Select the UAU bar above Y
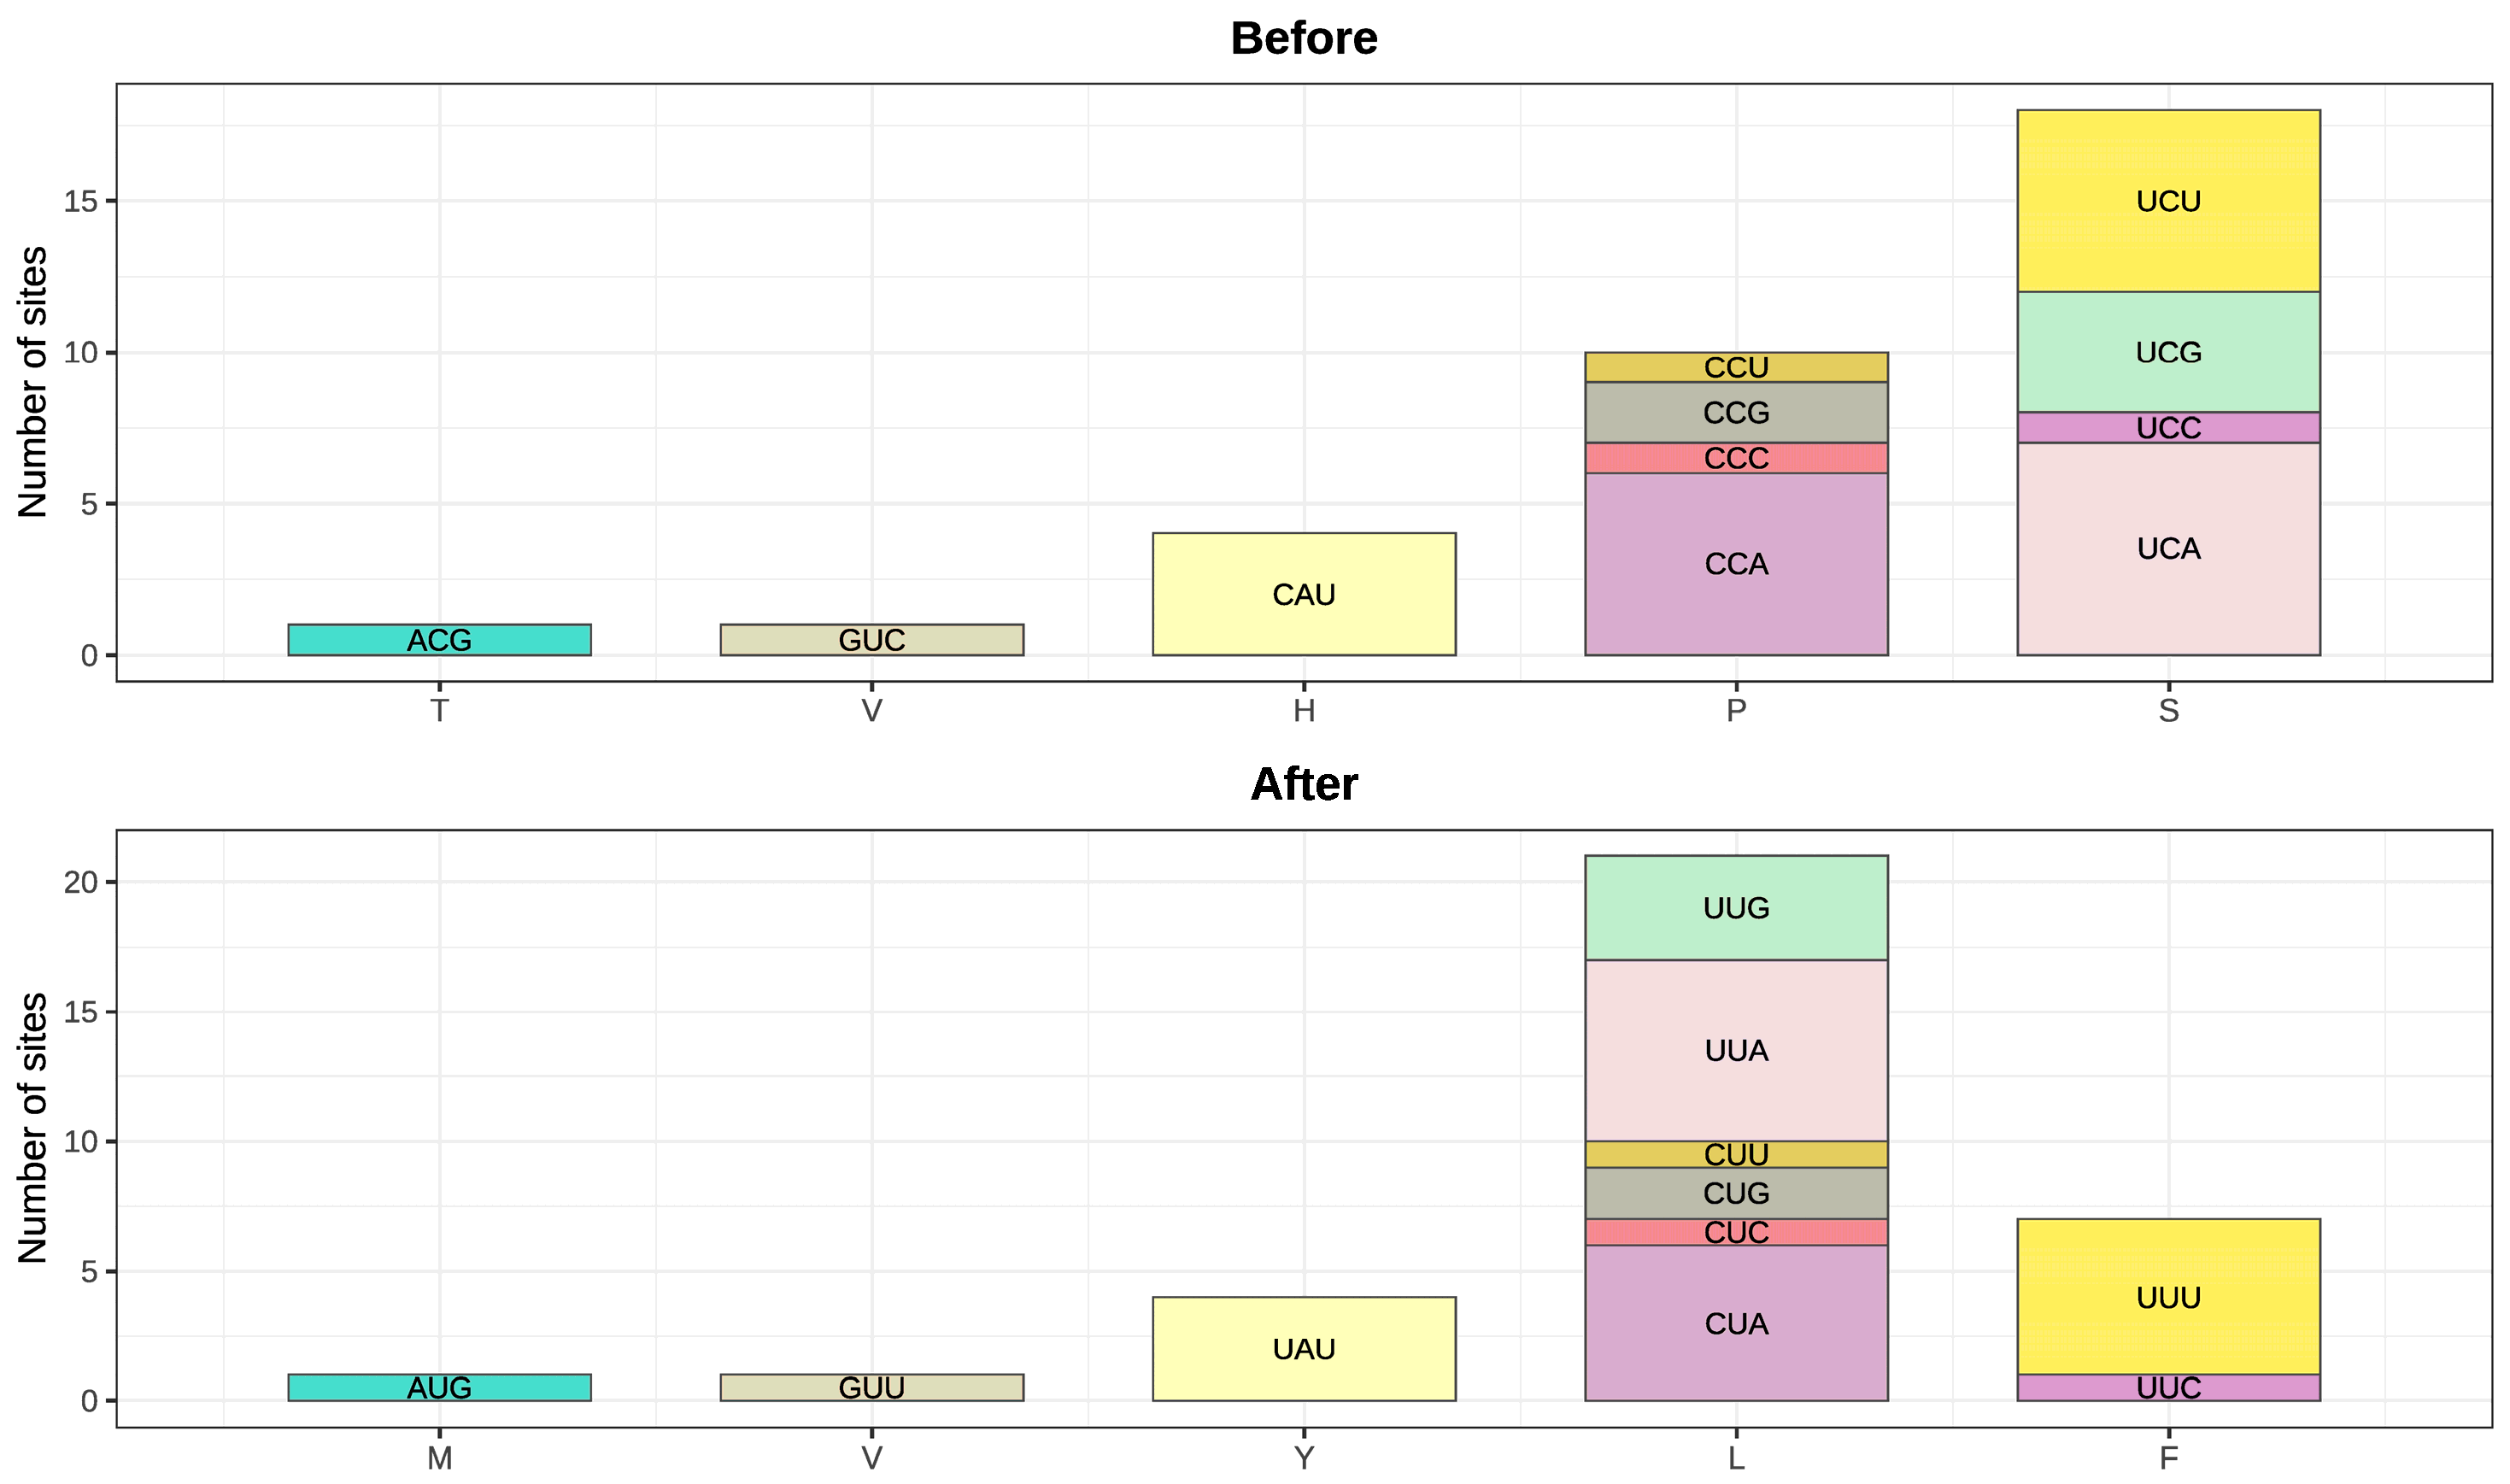Image resolution: width=2510 pixels, height=1484 pixels. [1303, 1349]
